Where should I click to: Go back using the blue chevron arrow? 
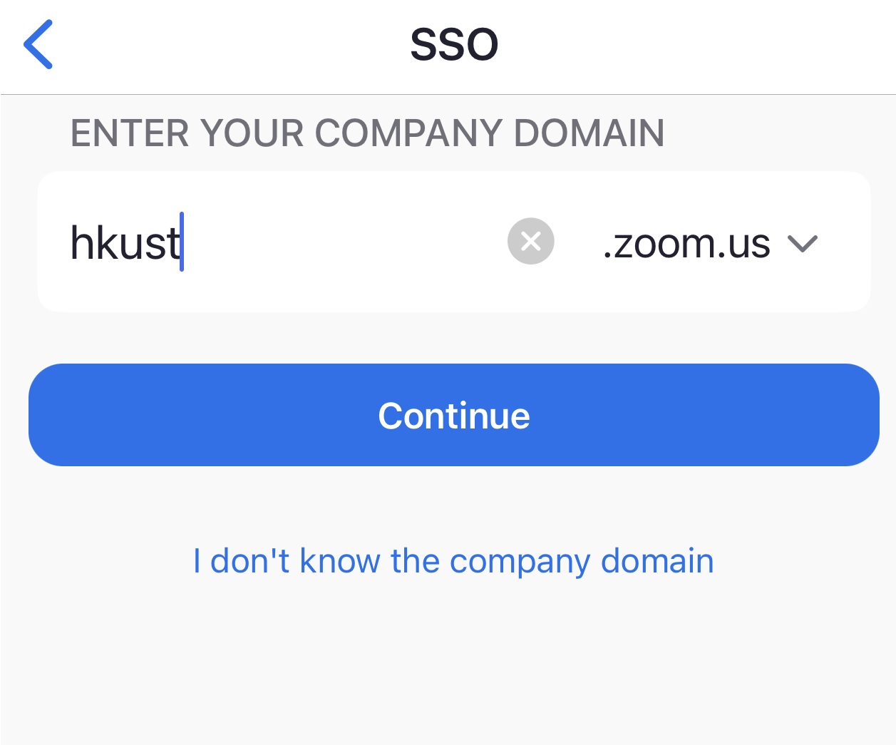tap(38, 44)
